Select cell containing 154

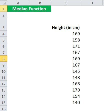tap(66, 96)
